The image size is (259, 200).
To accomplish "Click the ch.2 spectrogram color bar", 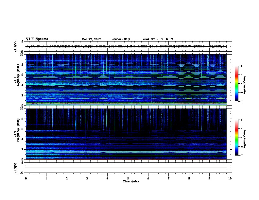I will pos(236,138).
